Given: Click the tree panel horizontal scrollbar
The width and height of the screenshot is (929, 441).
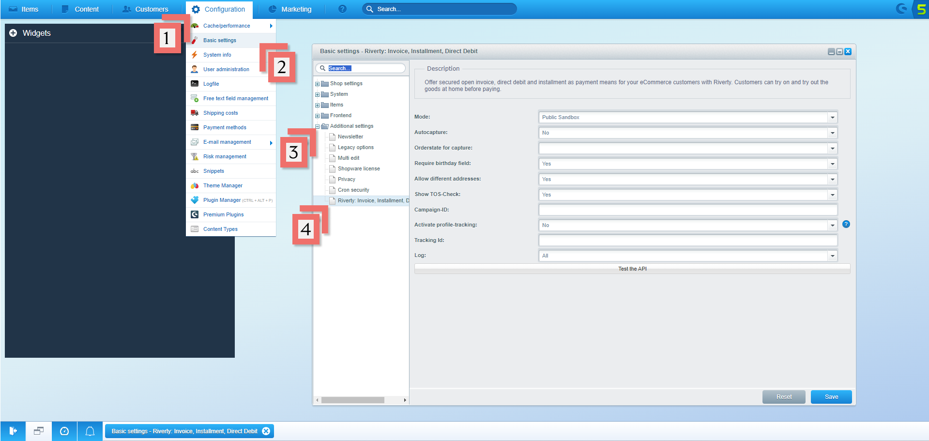Looking at the screenshot, I should [352, 400].
